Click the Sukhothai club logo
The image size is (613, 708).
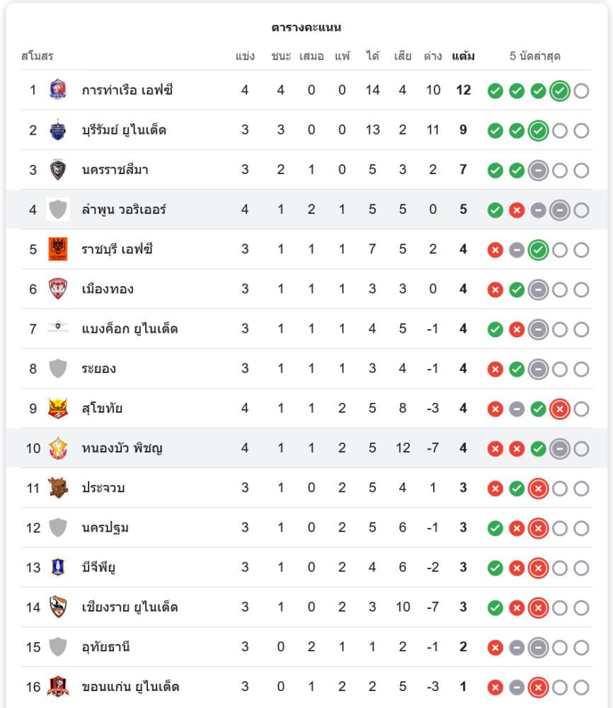click(57, 409)
